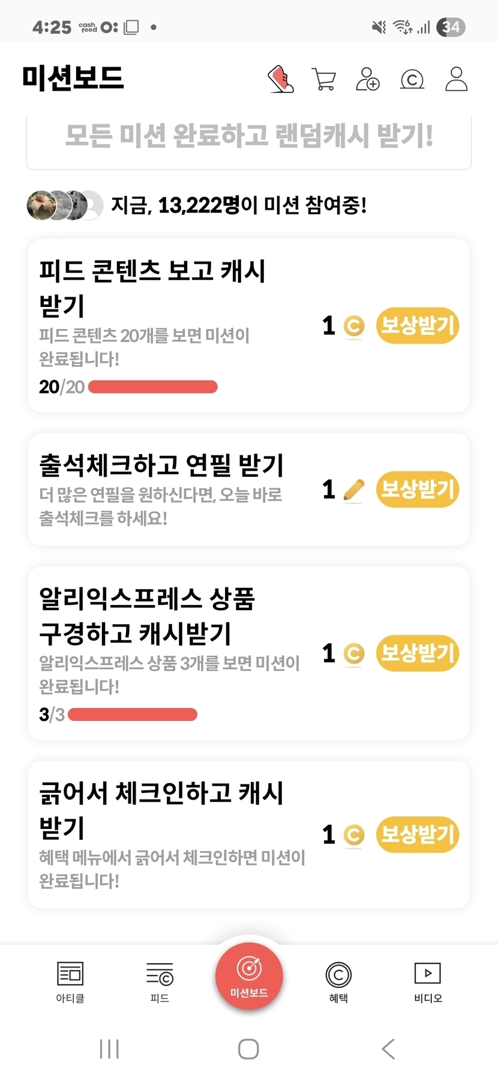Switch to the 피드 tab
The width and height of the screenshot is (498, 1080).
point(160,981)
